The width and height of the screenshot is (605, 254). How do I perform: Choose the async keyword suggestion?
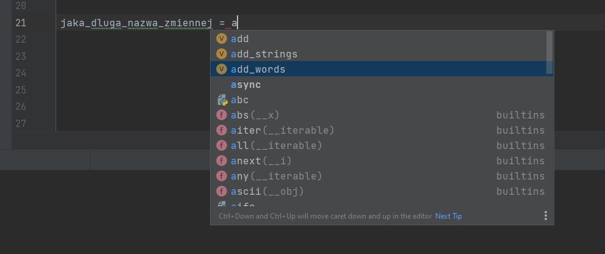245,84
